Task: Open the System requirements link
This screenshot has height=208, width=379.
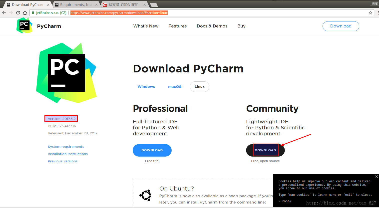Action: 66,147
